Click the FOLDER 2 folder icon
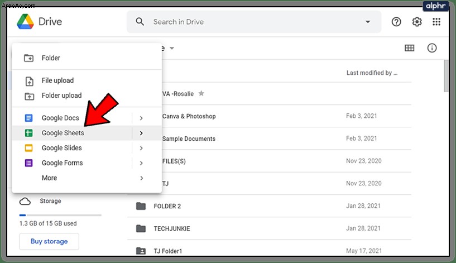The height and width of the screenshot is (263, 456). click(141, 206)
